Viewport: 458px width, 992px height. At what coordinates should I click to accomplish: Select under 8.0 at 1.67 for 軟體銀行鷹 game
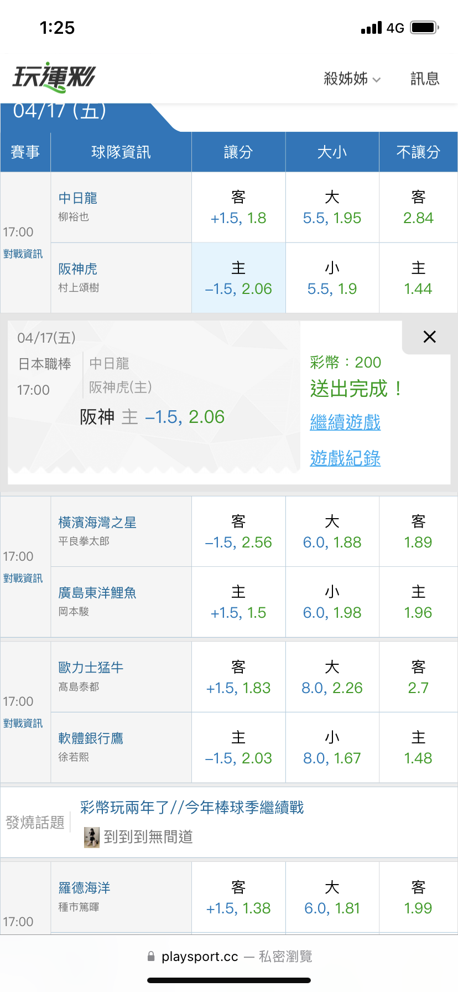(x=332, y=748)
